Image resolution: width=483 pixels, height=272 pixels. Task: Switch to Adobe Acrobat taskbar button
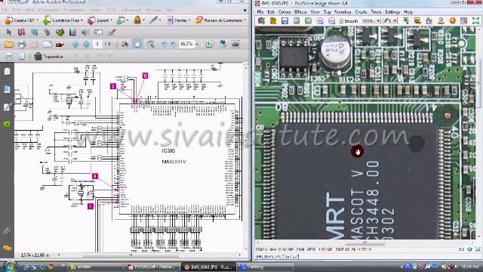(152, 267)
